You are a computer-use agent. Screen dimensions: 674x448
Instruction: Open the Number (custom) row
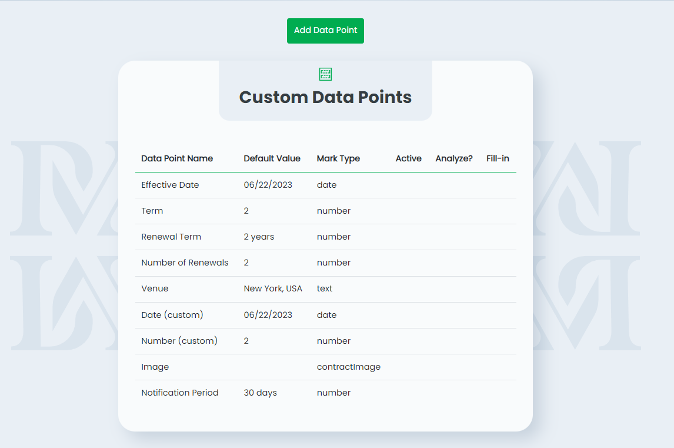[x=179, y=341]
